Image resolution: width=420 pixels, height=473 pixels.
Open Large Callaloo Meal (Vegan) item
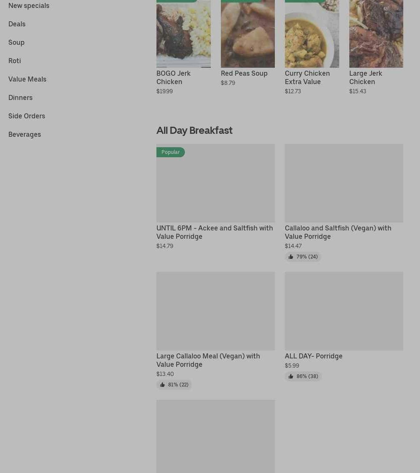coord(208,360)
